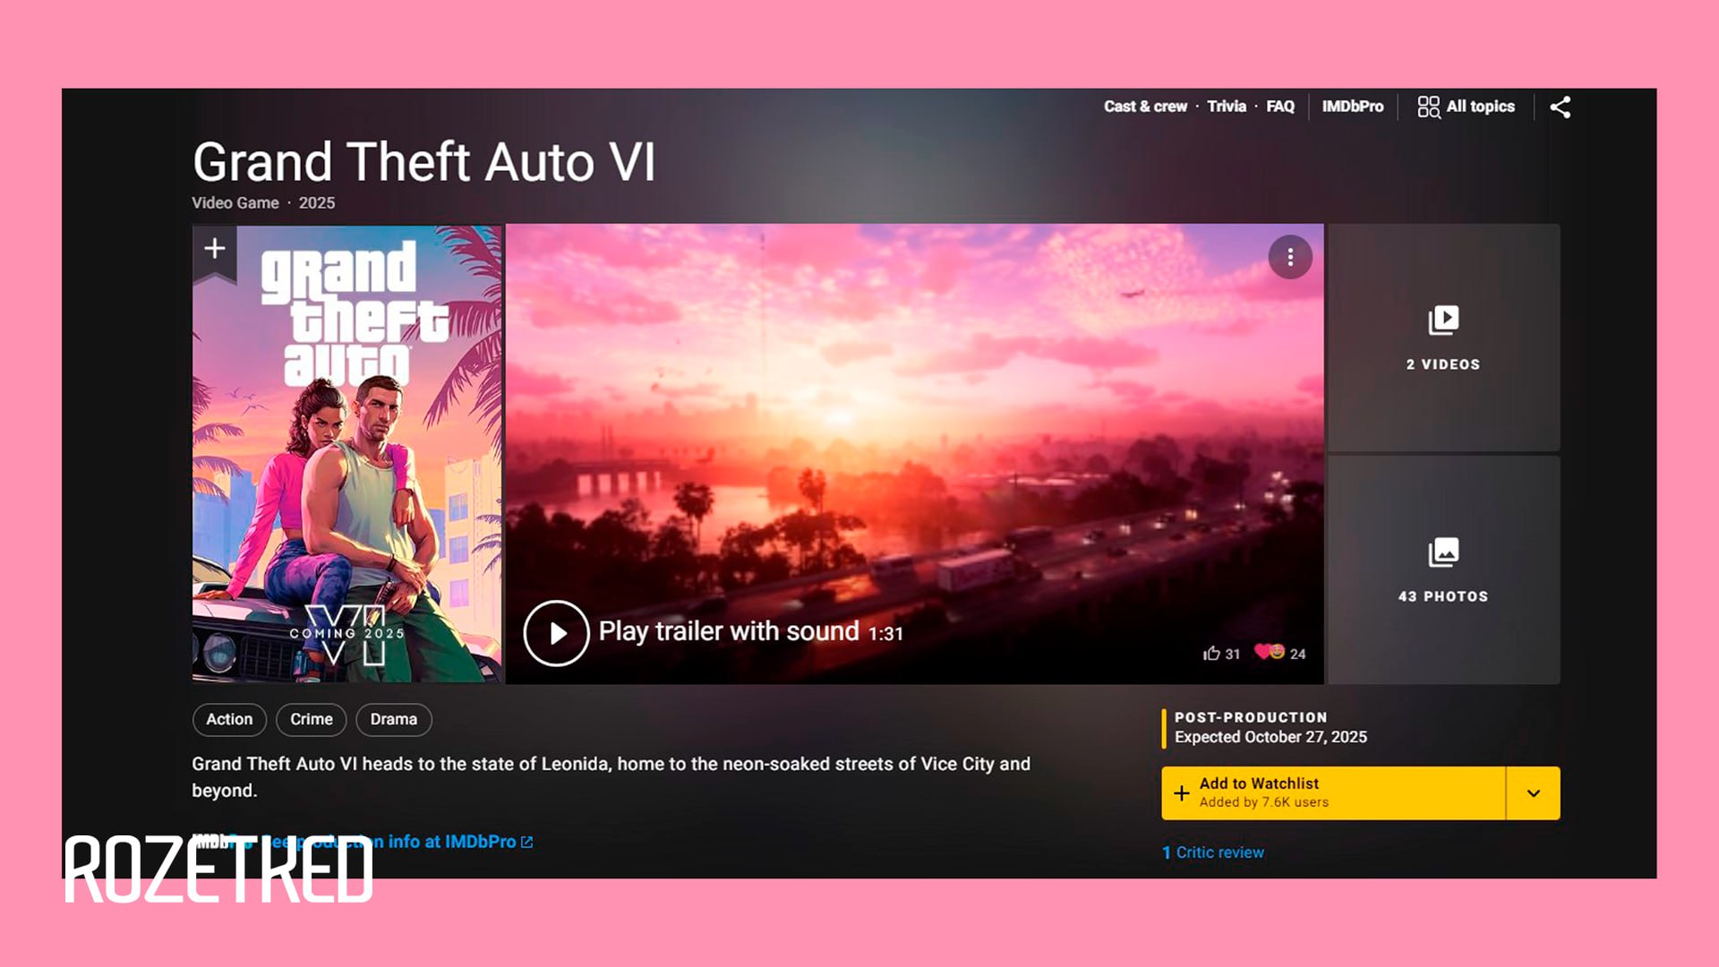Image resolution: width=1719 pixels, height=967 pixels.
Task: Select the Action genre chip
Action: pyautogui.click(x=229, y=720)
